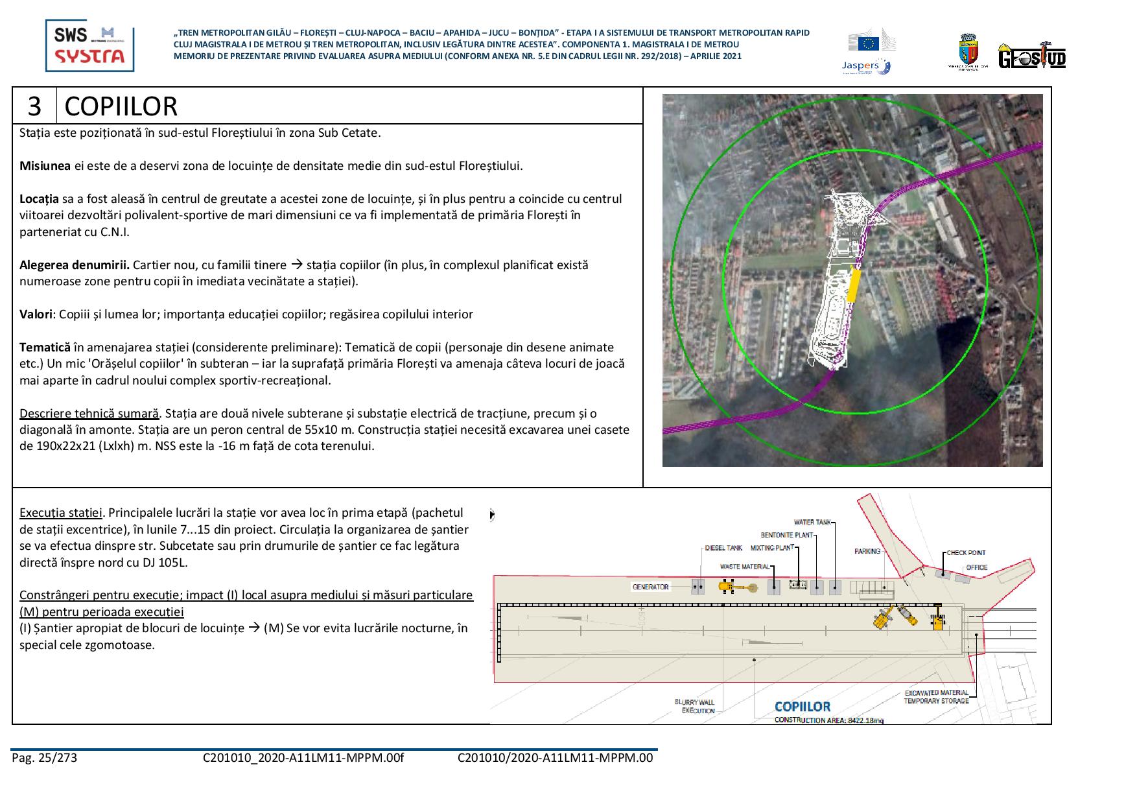The image size is (1137, 804).
Task: Click the European Union flag logo
Action: 867,43
